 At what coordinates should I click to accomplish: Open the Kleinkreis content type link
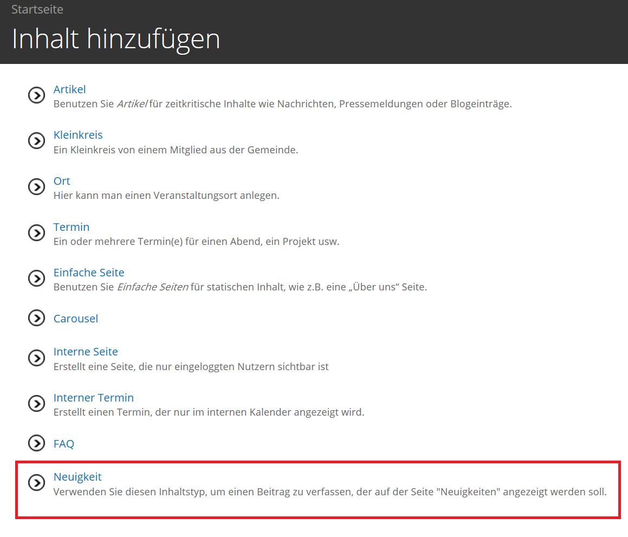[x=78, y=135]
